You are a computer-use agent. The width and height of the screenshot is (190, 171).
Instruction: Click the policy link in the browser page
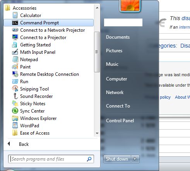[x=165, y=97]
